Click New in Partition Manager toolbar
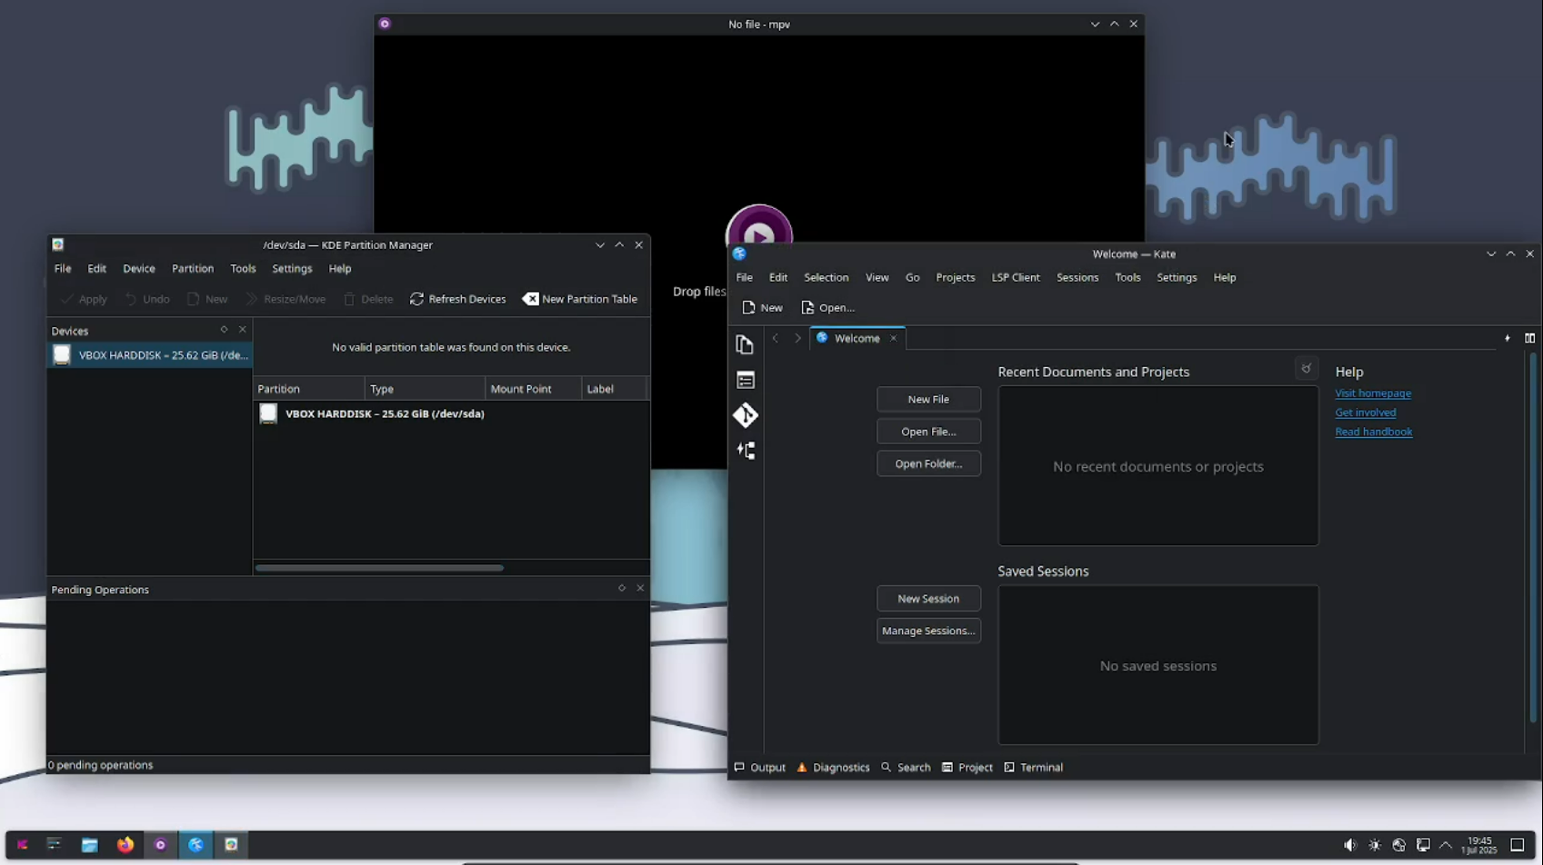Viewport: 1543px width, 865px height. coord(206,299)
